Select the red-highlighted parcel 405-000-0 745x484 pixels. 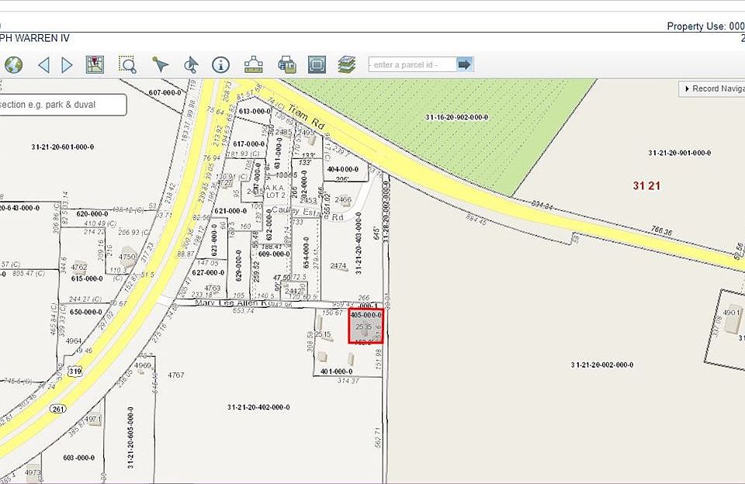366,327
